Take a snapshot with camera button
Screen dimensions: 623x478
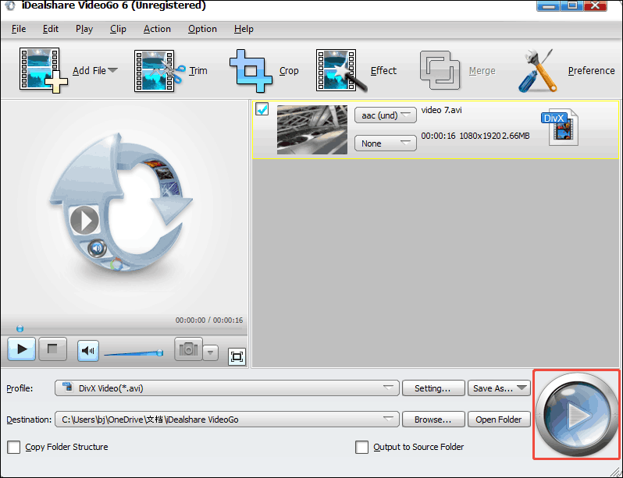pos(188,349)
